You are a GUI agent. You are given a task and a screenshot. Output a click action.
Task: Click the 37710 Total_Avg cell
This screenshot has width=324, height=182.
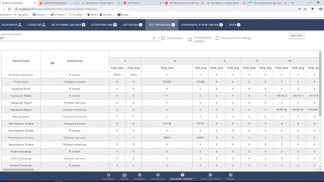pyautogui.click(x=200, y=123)
